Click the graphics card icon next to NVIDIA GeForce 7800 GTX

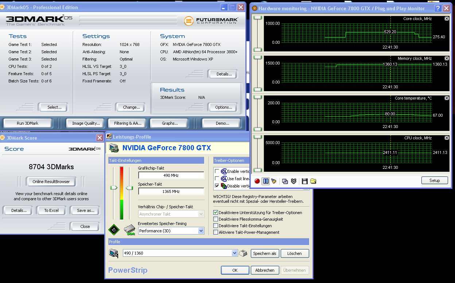tap(114, 148)
